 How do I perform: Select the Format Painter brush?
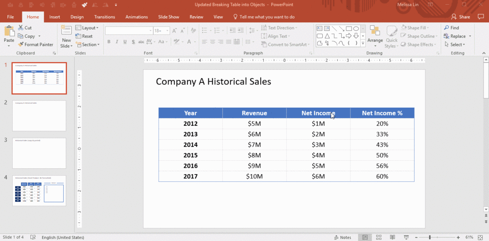coord(21,45)
